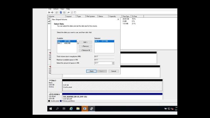Click the disk settings toolbar icon

tap(69, 12)
